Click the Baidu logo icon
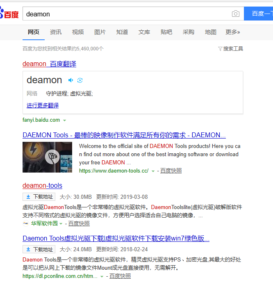 coord(9,14)
